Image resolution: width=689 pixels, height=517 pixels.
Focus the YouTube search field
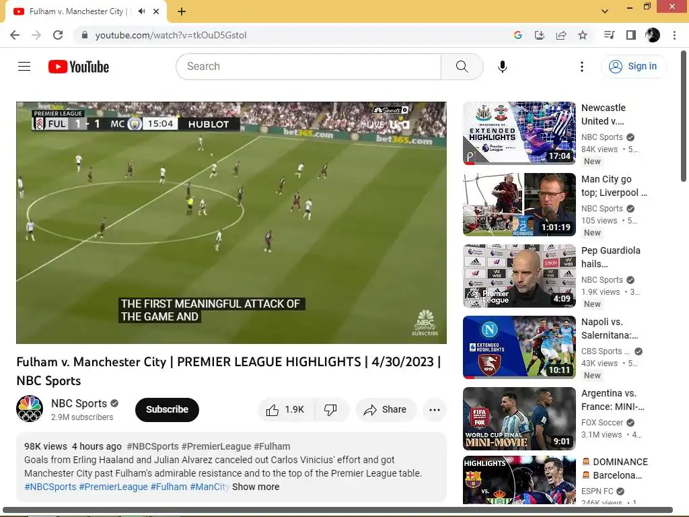click(308, 67)
